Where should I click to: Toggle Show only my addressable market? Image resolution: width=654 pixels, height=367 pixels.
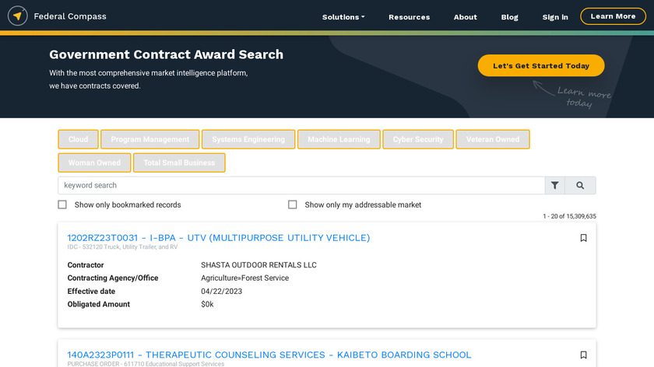pos(293,204)
